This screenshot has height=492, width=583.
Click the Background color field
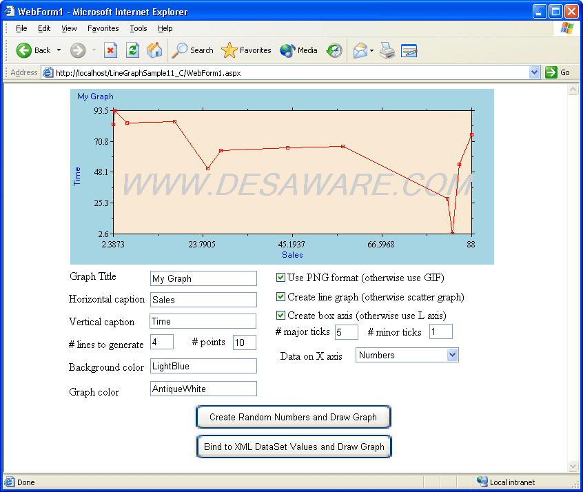click(x=203, y=366)
